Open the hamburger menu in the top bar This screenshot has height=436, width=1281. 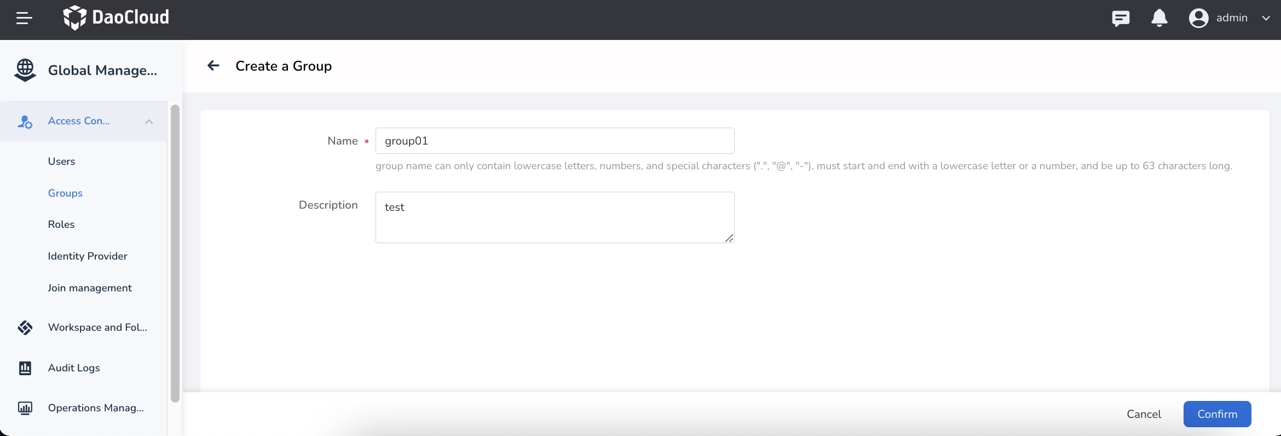click(x=24, y=18)
